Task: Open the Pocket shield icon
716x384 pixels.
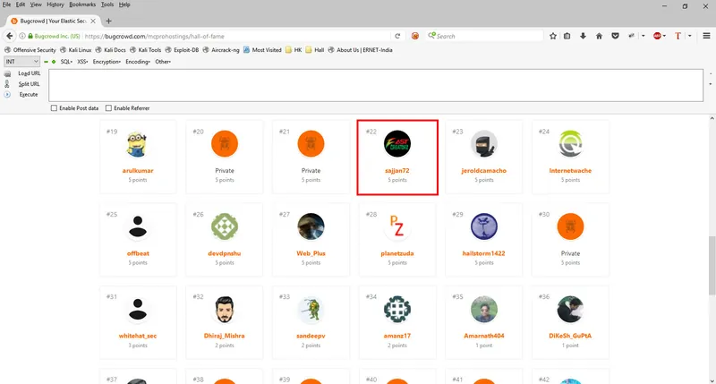Action: point(615,36)
